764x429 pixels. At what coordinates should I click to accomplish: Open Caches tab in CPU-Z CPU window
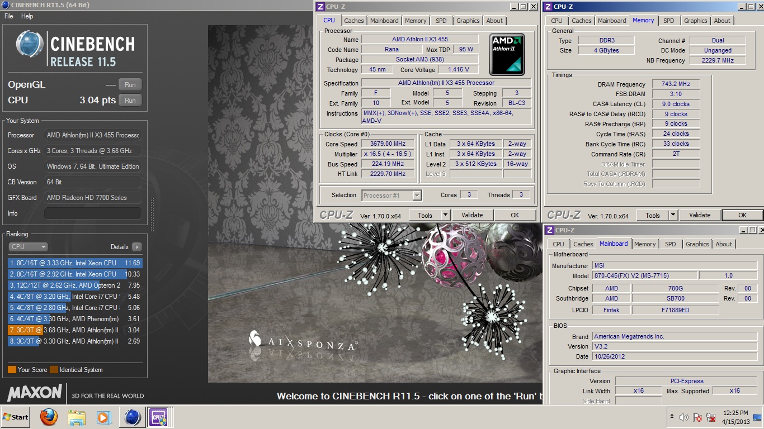pos(353,21)
